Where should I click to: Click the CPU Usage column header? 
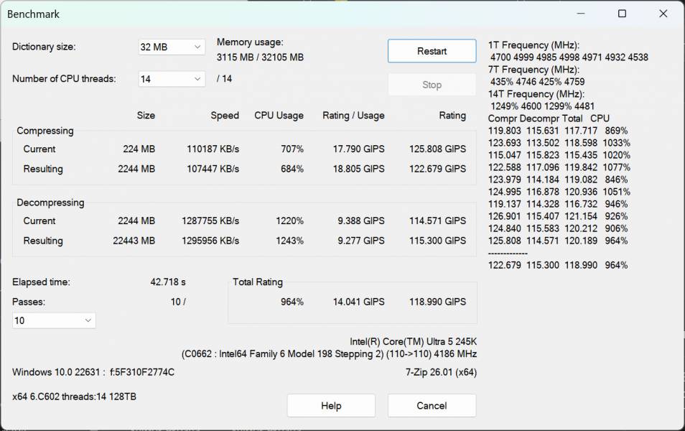click(279, 116)
